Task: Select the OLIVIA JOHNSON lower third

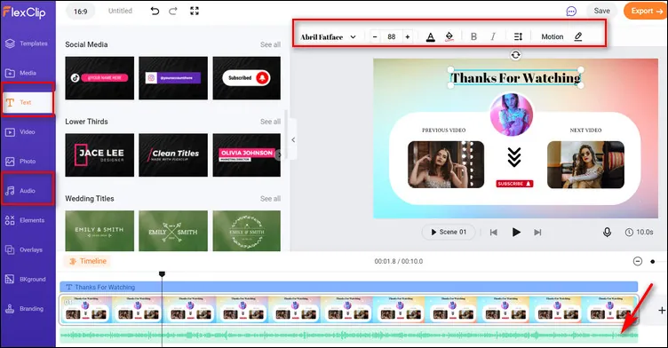Action: pos(247,155)
